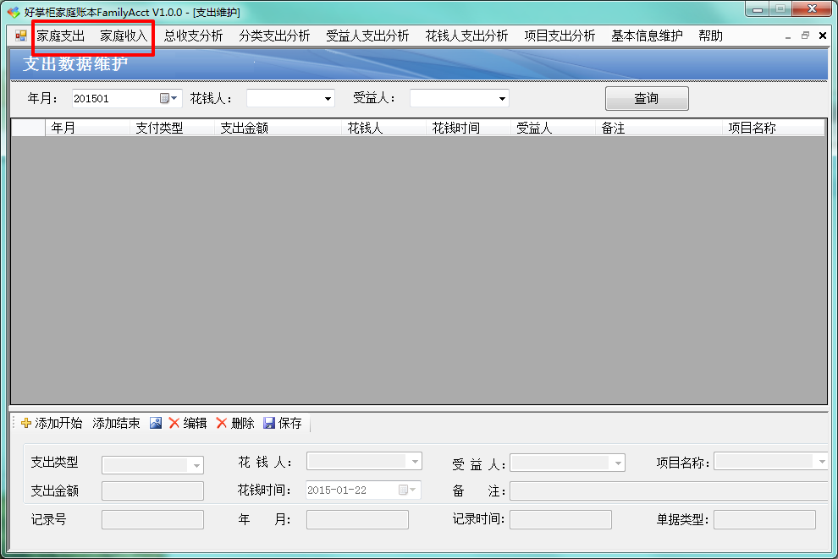Click the 记录时间 input field
This screenshot has height=559, width=838.
pos(560,519)
